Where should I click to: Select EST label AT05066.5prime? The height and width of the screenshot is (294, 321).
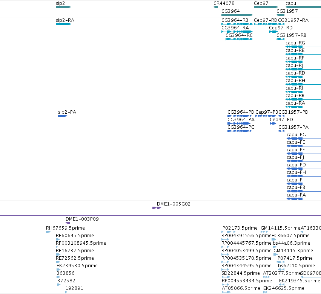241,288
